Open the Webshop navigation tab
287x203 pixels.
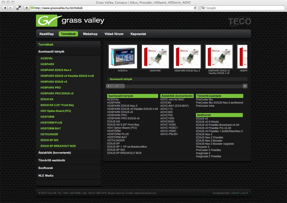pos(90,34)
